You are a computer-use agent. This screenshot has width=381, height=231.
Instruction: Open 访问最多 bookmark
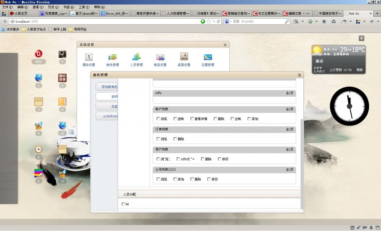point(10,29)
